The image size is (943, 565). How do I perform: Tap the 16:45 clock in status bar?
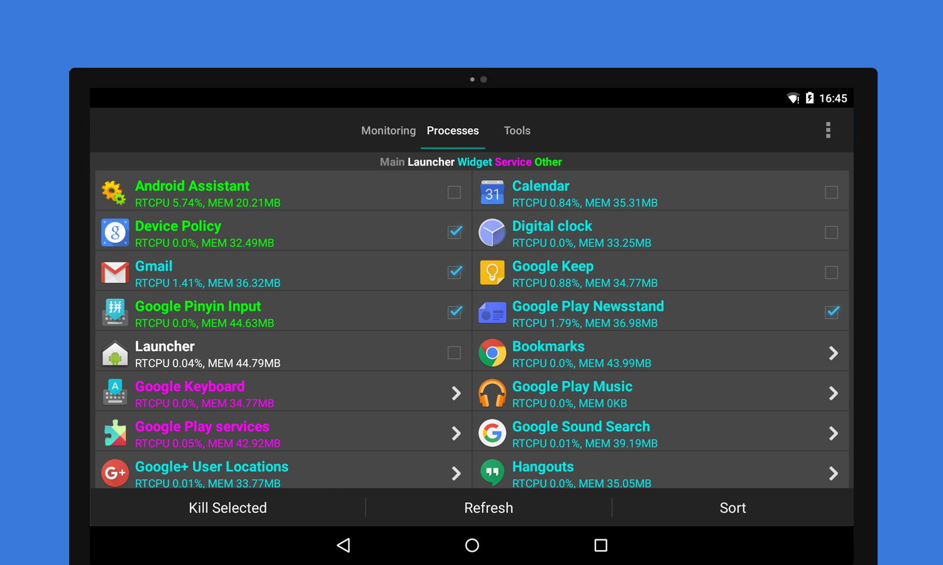833,98
